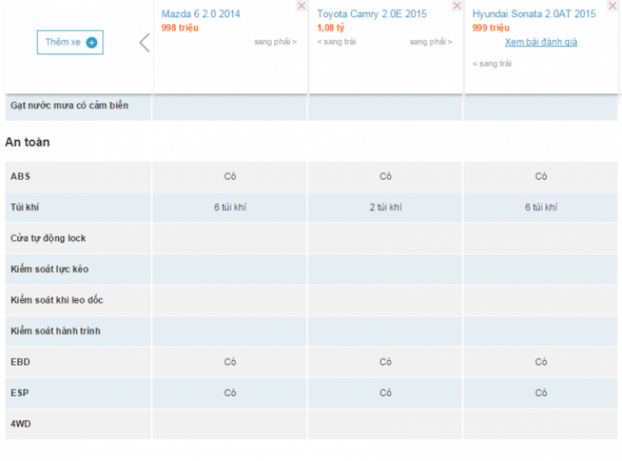This screenshot has height=461, width=622.
Task: Open the Mazda 6 2.0 2014 title link
Action: (201, 14)
